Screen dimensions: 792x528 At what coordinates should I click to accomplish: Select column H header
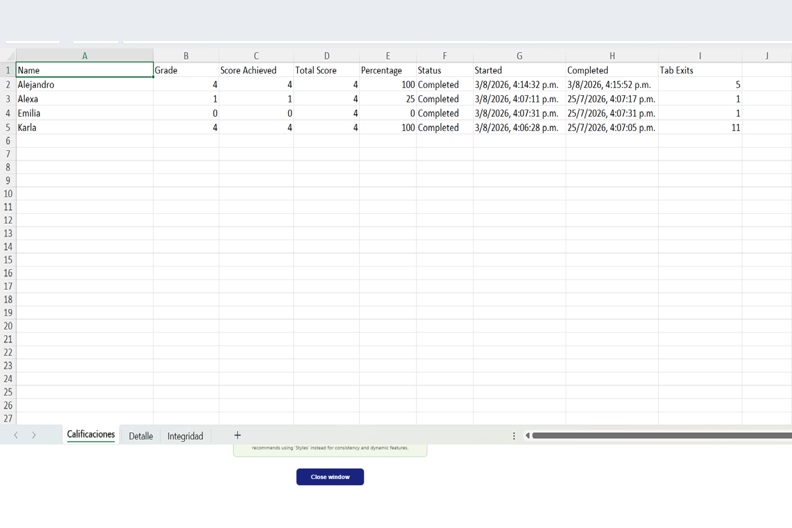612,56
